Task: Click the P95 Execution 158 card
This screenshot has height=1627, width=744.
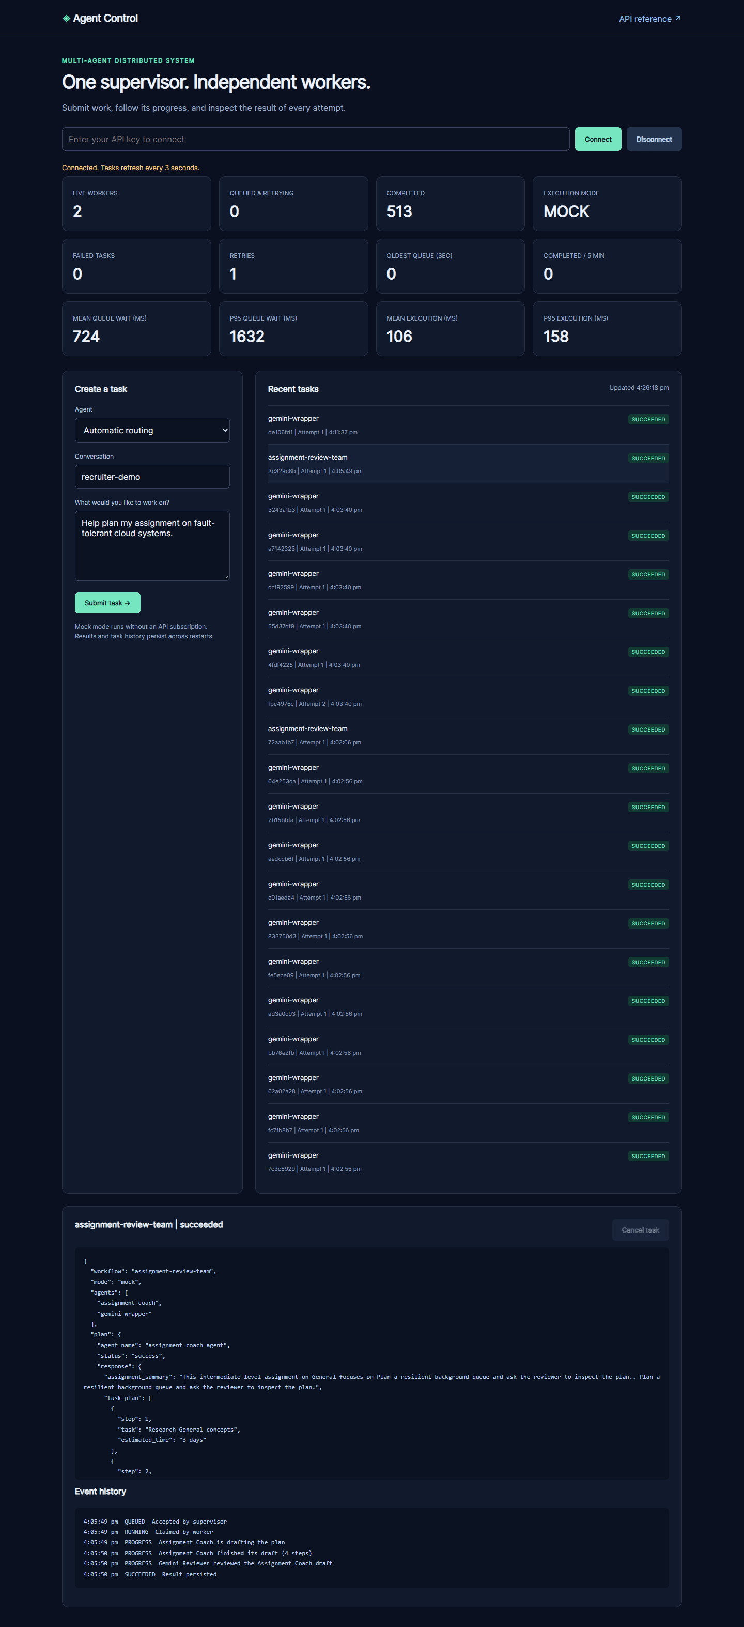Action: [607, 328]
